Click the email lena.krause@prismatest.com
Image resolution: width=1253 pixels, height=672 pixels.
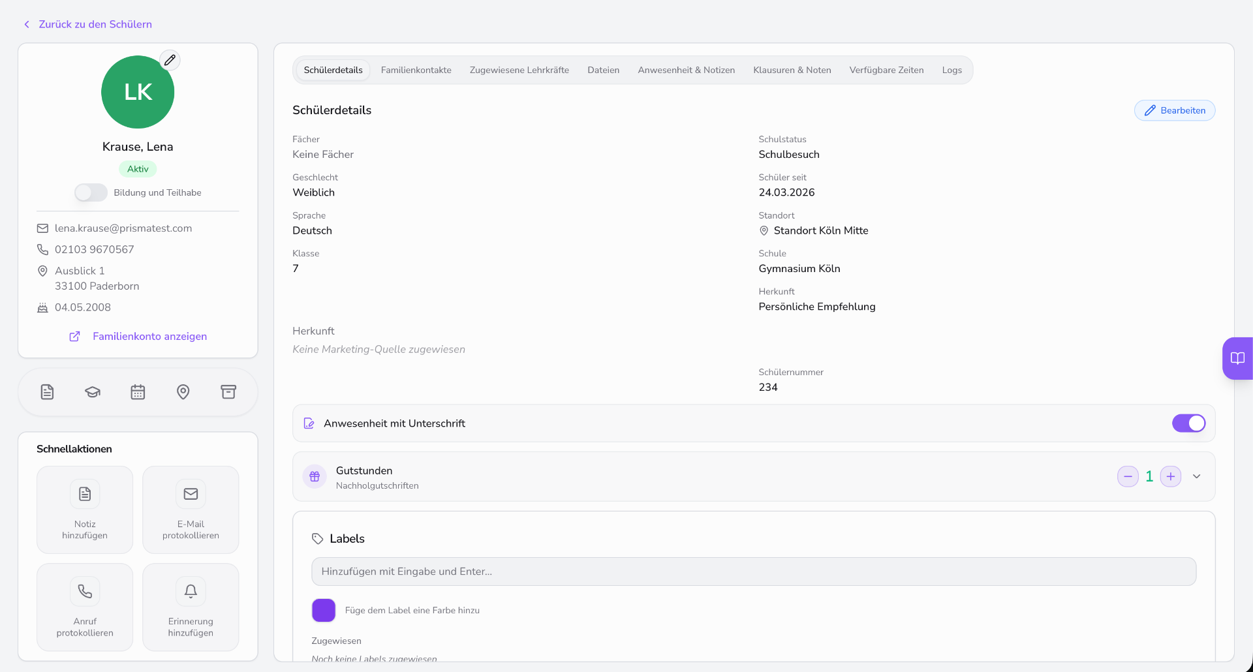123,228
